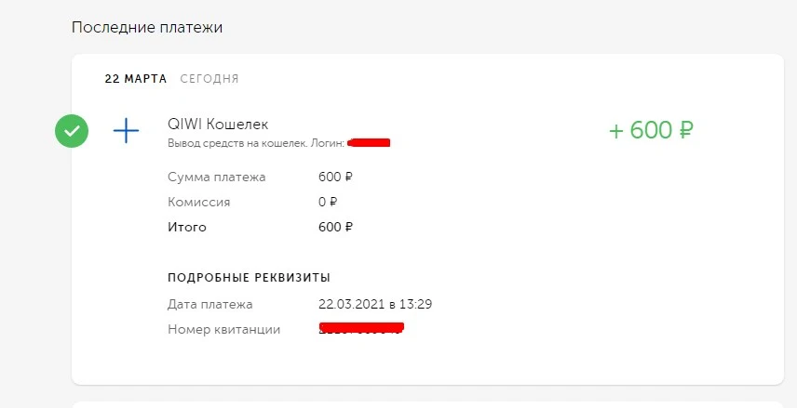Select the Последние платежи heading
797x408 pixels.
point(147,27)
